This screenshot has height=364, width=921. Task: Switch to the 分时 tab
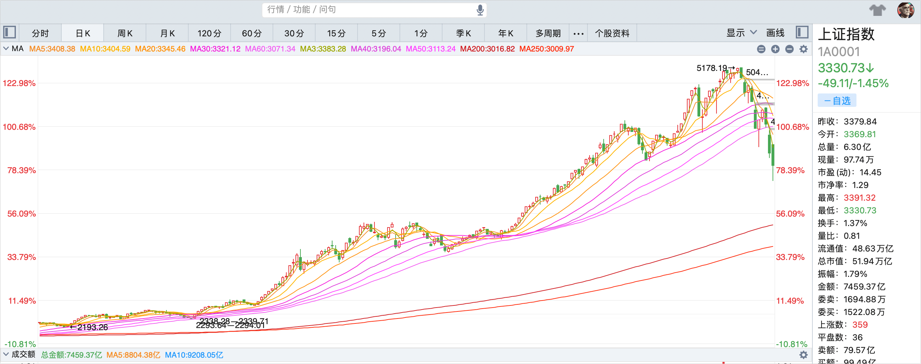[x=40, y=33]
